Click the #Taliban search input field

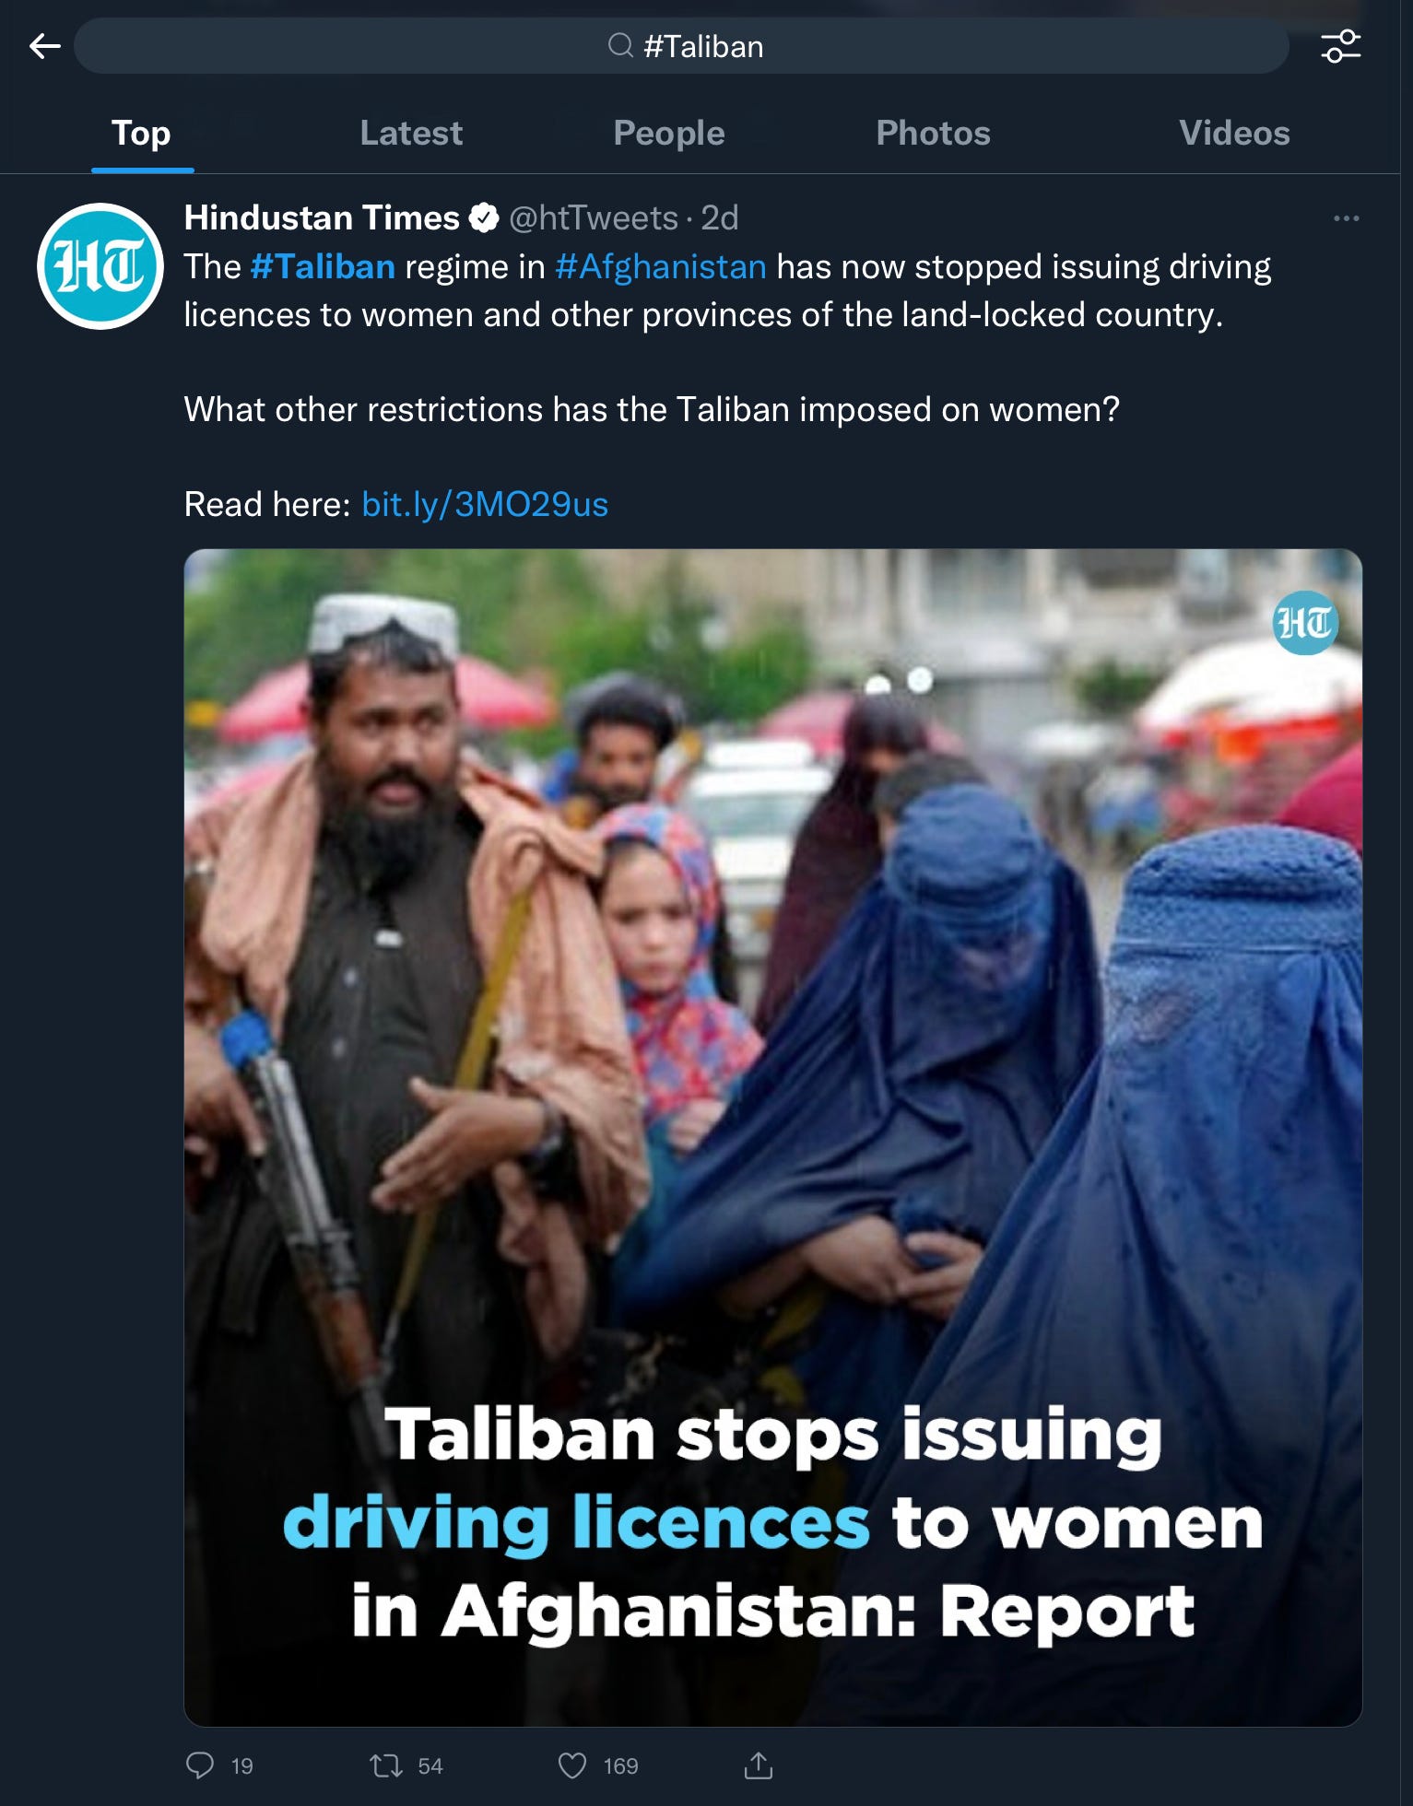coord(681,46)
